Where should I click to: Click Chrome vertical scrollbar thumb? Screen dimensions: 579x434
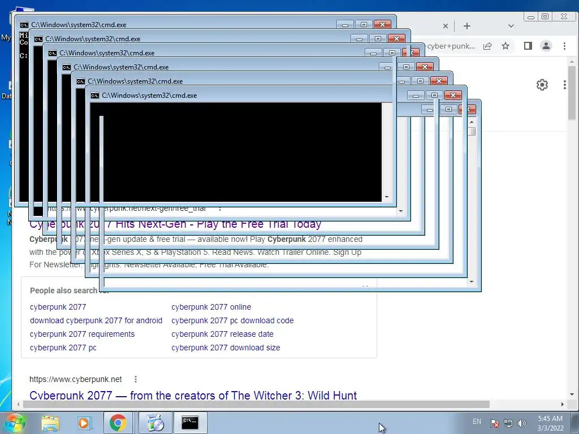572,93
